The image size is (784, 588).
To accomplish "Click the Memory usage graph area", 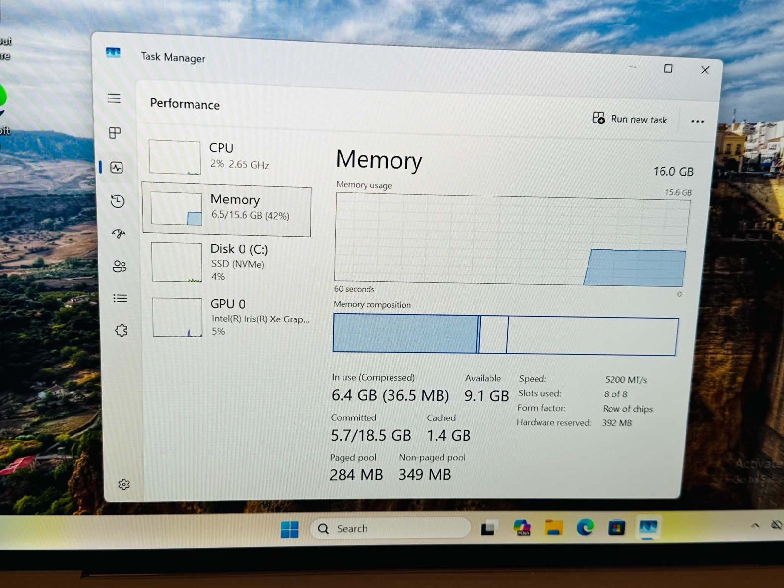I will (x=512, y=240).
